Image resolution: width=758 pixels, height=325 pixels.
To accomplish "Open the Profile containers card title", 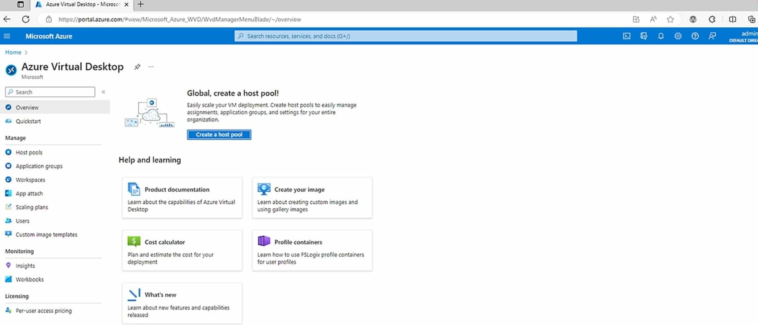I will (x=298, y=242).
